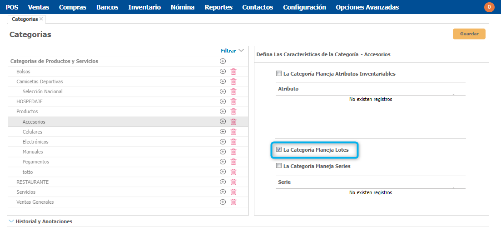
Task: Open the Inventario menu
Action: (x=144, y=7)
